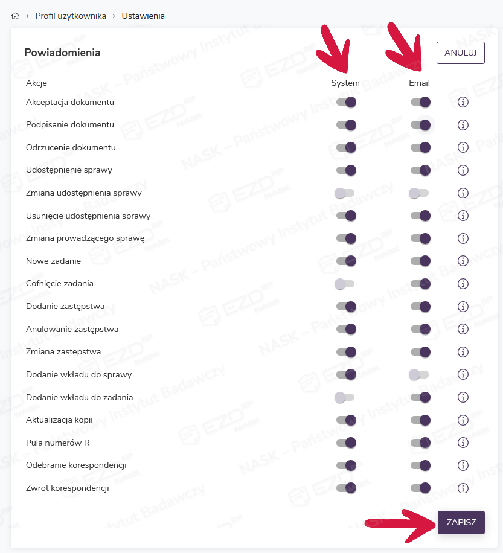Open Ustawienia breadcrumb item
The image size is (503, 553).
[x=143, y=16]
